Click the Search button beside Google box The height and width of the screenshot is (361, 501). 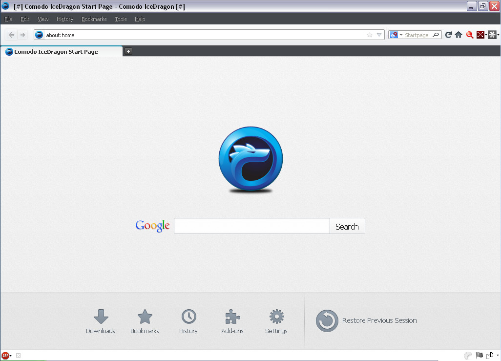[x=347, y=226]
